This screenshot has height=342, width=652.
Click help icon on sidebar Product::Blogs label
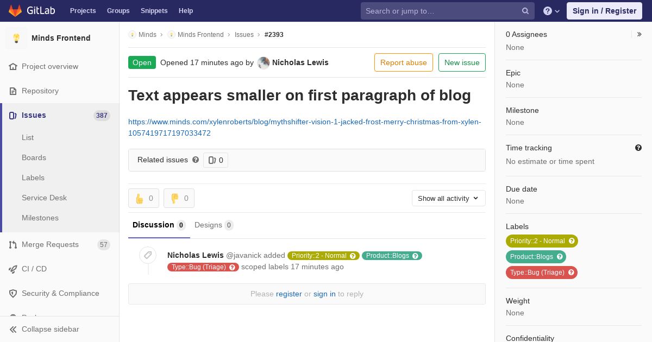coord(560,257)
